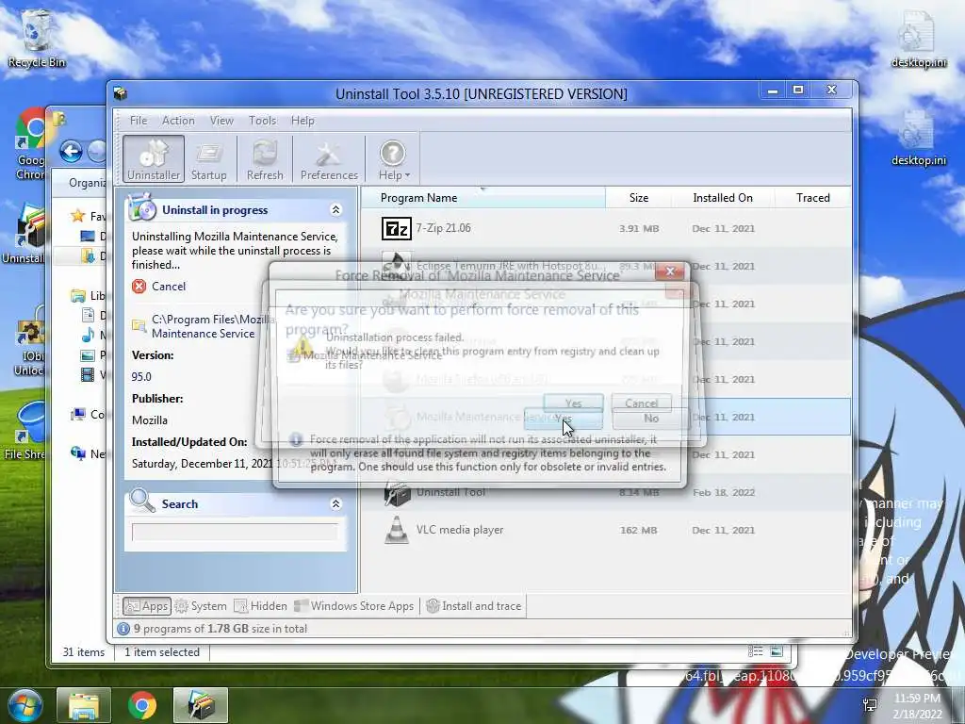Image resolution: width=965 pixels, height=724 pixels.
Task: Open Chrome from the taskbar
Action: click(x=142, y=705)
